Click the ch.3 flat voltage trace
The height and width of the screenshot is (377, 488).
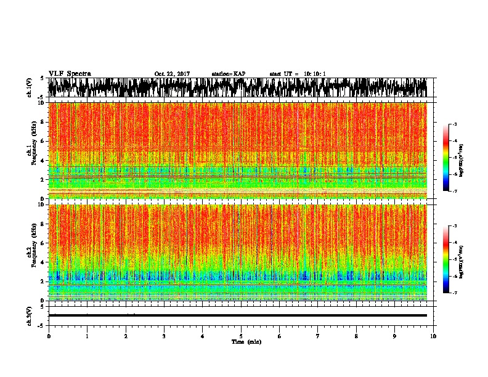point(237,315)
